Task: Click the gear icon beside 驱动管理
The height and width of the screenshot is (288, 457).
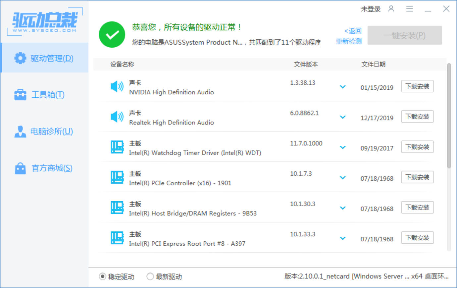Action: click(20, 58)
